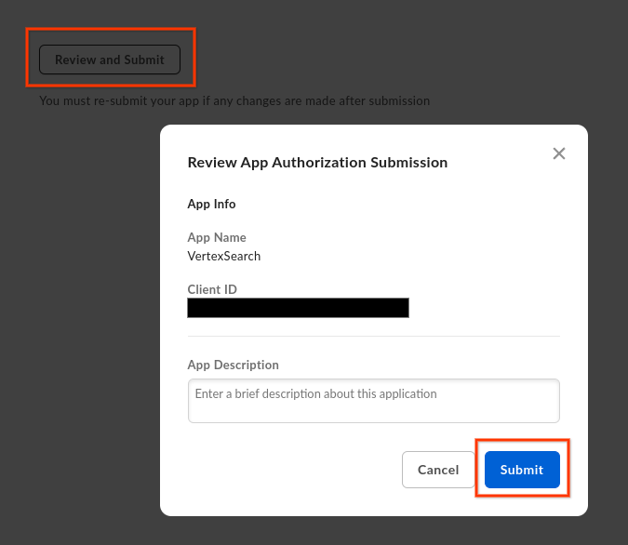Screen dimensions: 628x545
Task: Click the dialog title Review App Authorization Submission
Action: (x=317, y=162)
